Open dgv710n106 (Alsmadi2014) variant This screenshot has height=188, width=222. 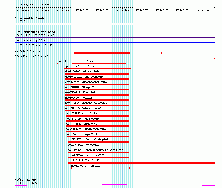(83, 71)
